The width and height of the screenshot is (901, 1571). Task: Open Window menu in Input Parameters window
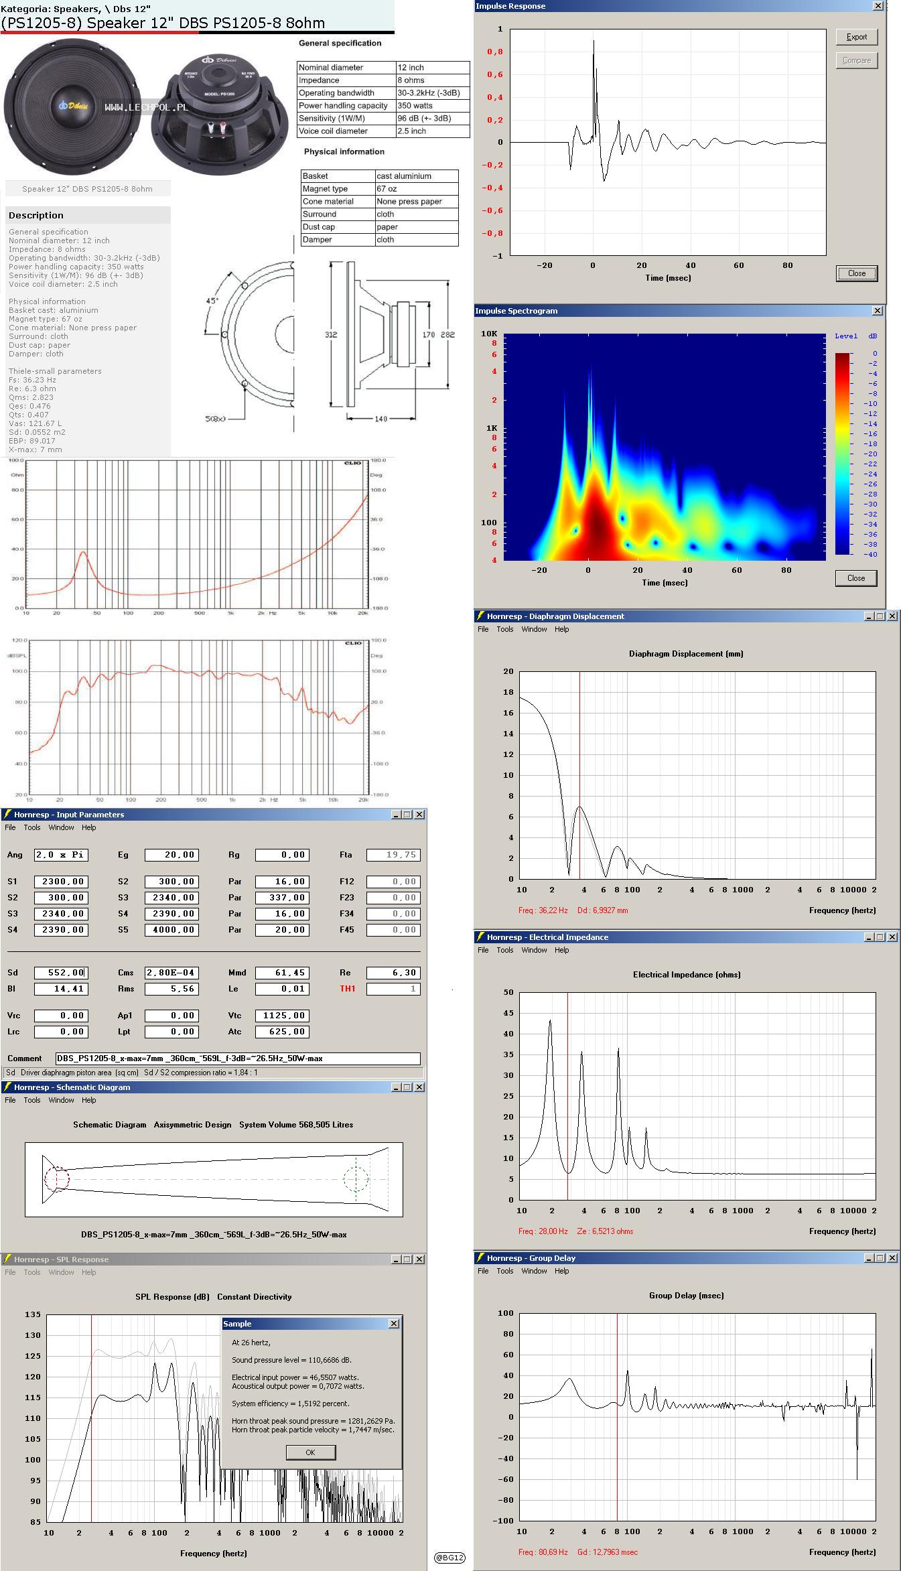click(x=61, y=827)
